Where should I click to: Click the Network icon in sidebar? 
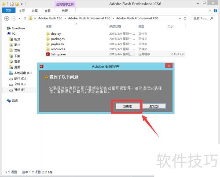pyautogui.click(x=9, y=100)
